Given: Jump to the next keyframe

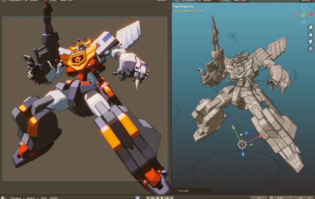Looking at the screenshot, I should 167,198.
